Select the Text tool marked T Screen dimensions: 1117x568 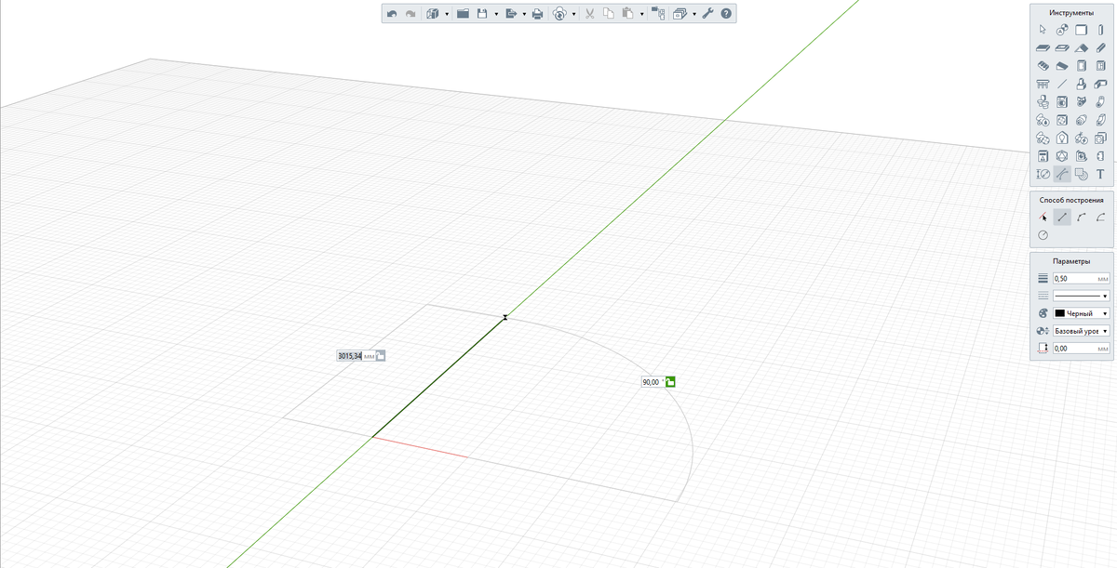coord(1100,174)
